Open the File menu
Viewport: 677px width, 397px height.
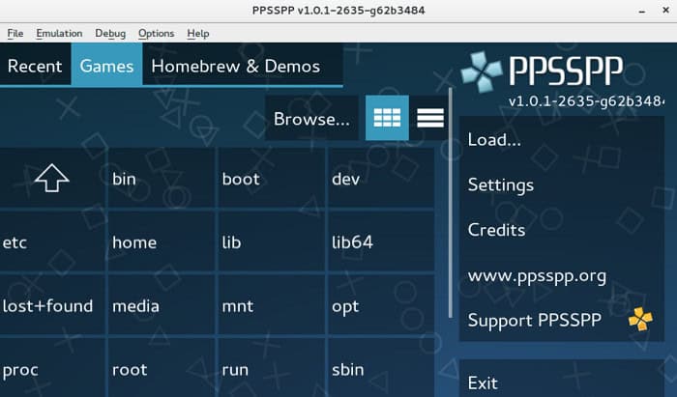[15, 33]
